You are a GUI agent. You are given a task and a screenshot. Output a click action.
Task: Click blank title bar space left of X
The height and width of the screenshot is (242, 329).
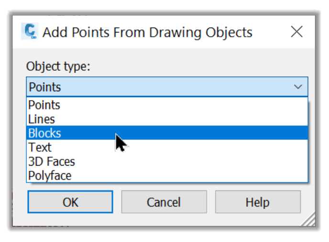click(x=271, y=32)
